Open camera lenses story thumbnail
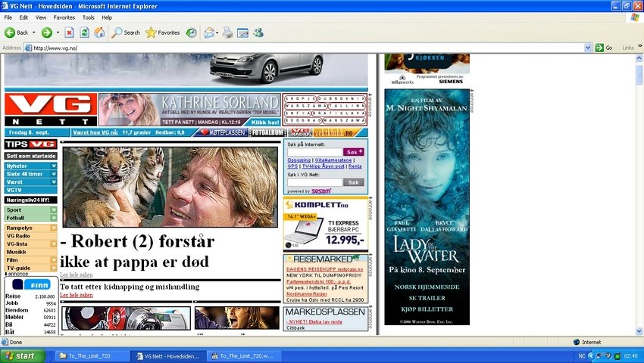644x363 pixels. [126, 318]
